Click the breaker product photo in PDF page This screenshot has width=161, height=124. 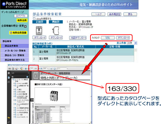coord(54,96)
